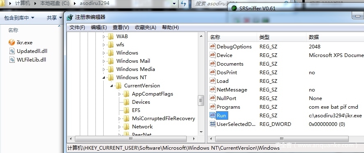Click the tree pane vertical scrollbar thumb
The image size is (364, 153).
click(201, 100)
